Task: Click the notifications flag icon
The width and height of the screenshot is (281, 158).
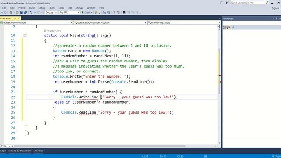Action: [221, 3]
